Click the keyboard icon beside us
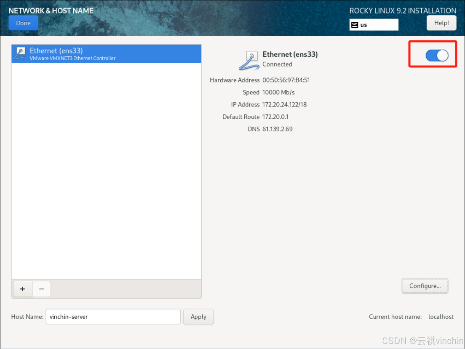The height and width of the screenshot is (349, 465). click(355, 24)
